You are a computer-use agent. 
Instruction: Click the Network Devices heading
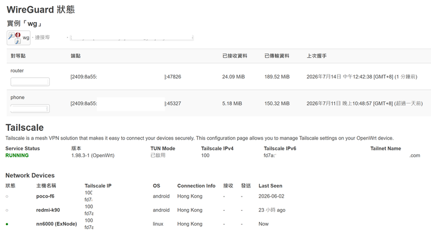30,175
